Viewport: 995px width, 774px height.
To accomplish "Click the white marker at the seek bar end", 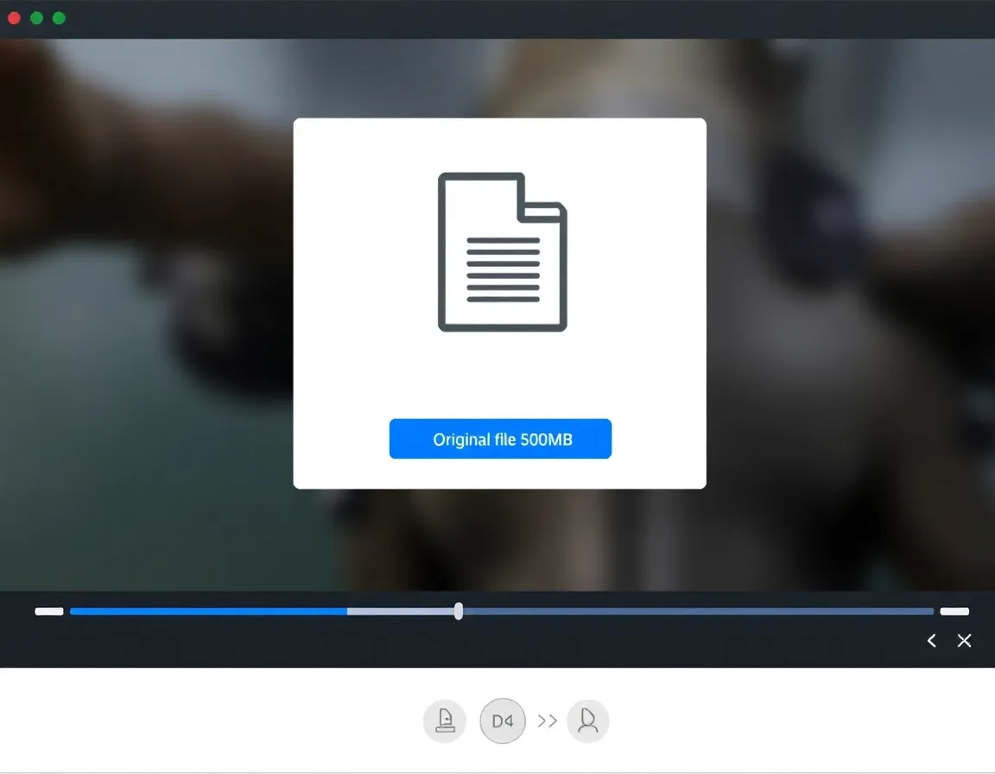I will pyautogui.click(x=955, y=611).
